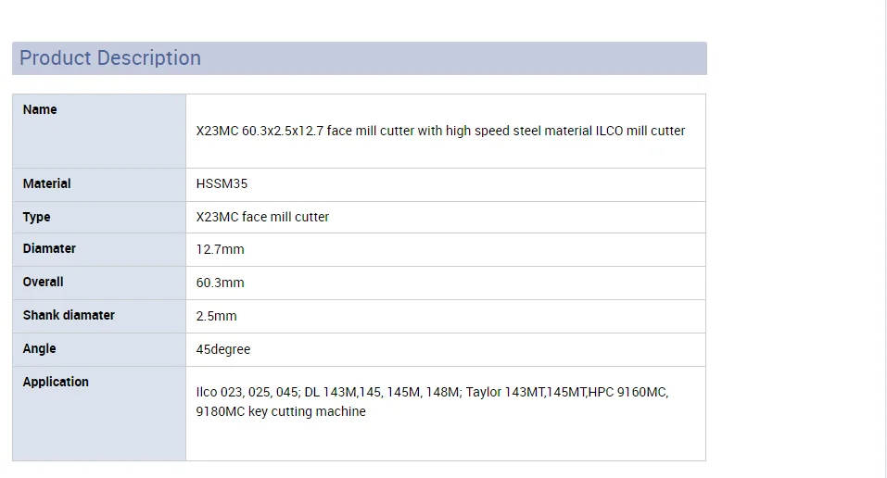This screenshot has height=478, width=887.
Task: Select the Shank diamater label
Action: point(69,316)
